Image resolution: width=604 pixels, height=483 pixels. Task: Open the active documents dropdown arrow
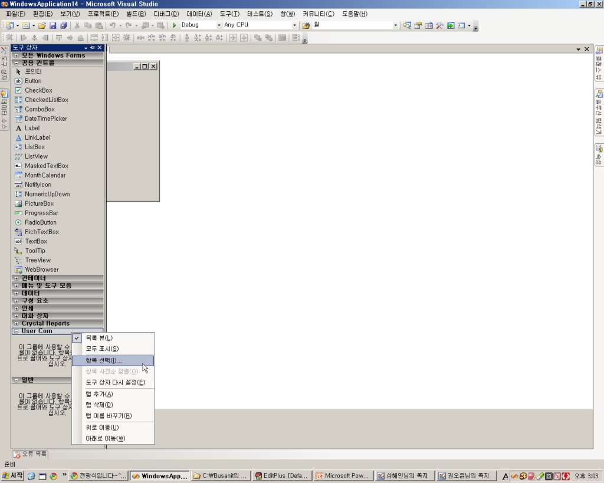pyautogui.click(x=578, y=50)
